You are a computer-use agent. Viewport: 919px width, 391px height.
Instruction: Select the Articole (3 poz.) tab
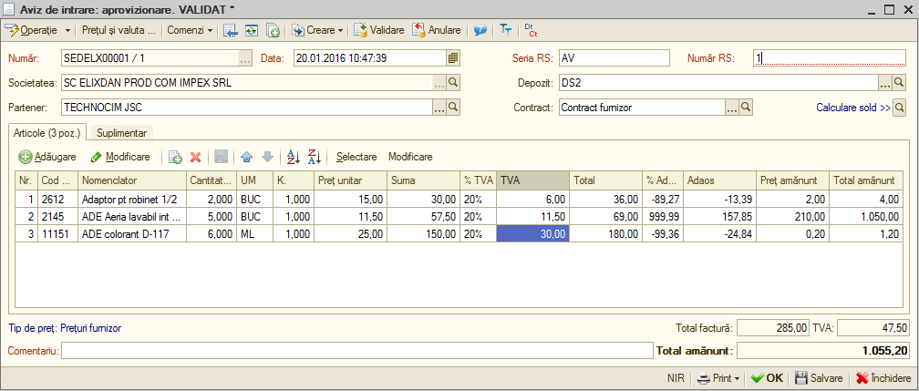tap(46, 132)
